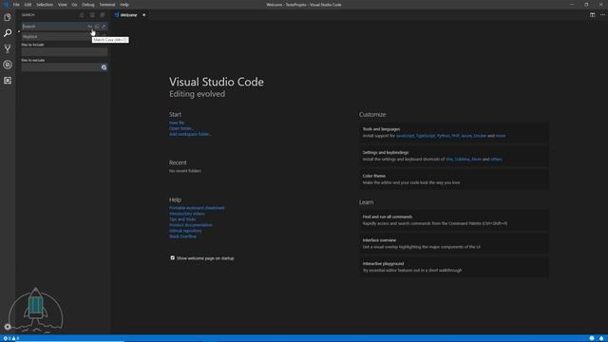Toggle Use Regular Expression in search box
Screen dimensions: 608x342
tap(104, 27)
